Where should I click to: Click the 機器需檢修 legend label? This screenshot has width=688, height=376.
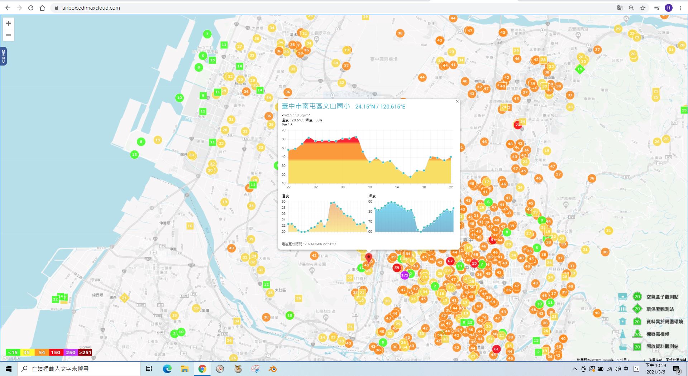[658, 334]
